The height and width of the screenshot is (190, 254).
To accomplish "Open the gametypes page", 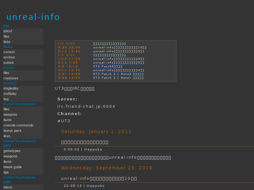I will pos(23,151).
